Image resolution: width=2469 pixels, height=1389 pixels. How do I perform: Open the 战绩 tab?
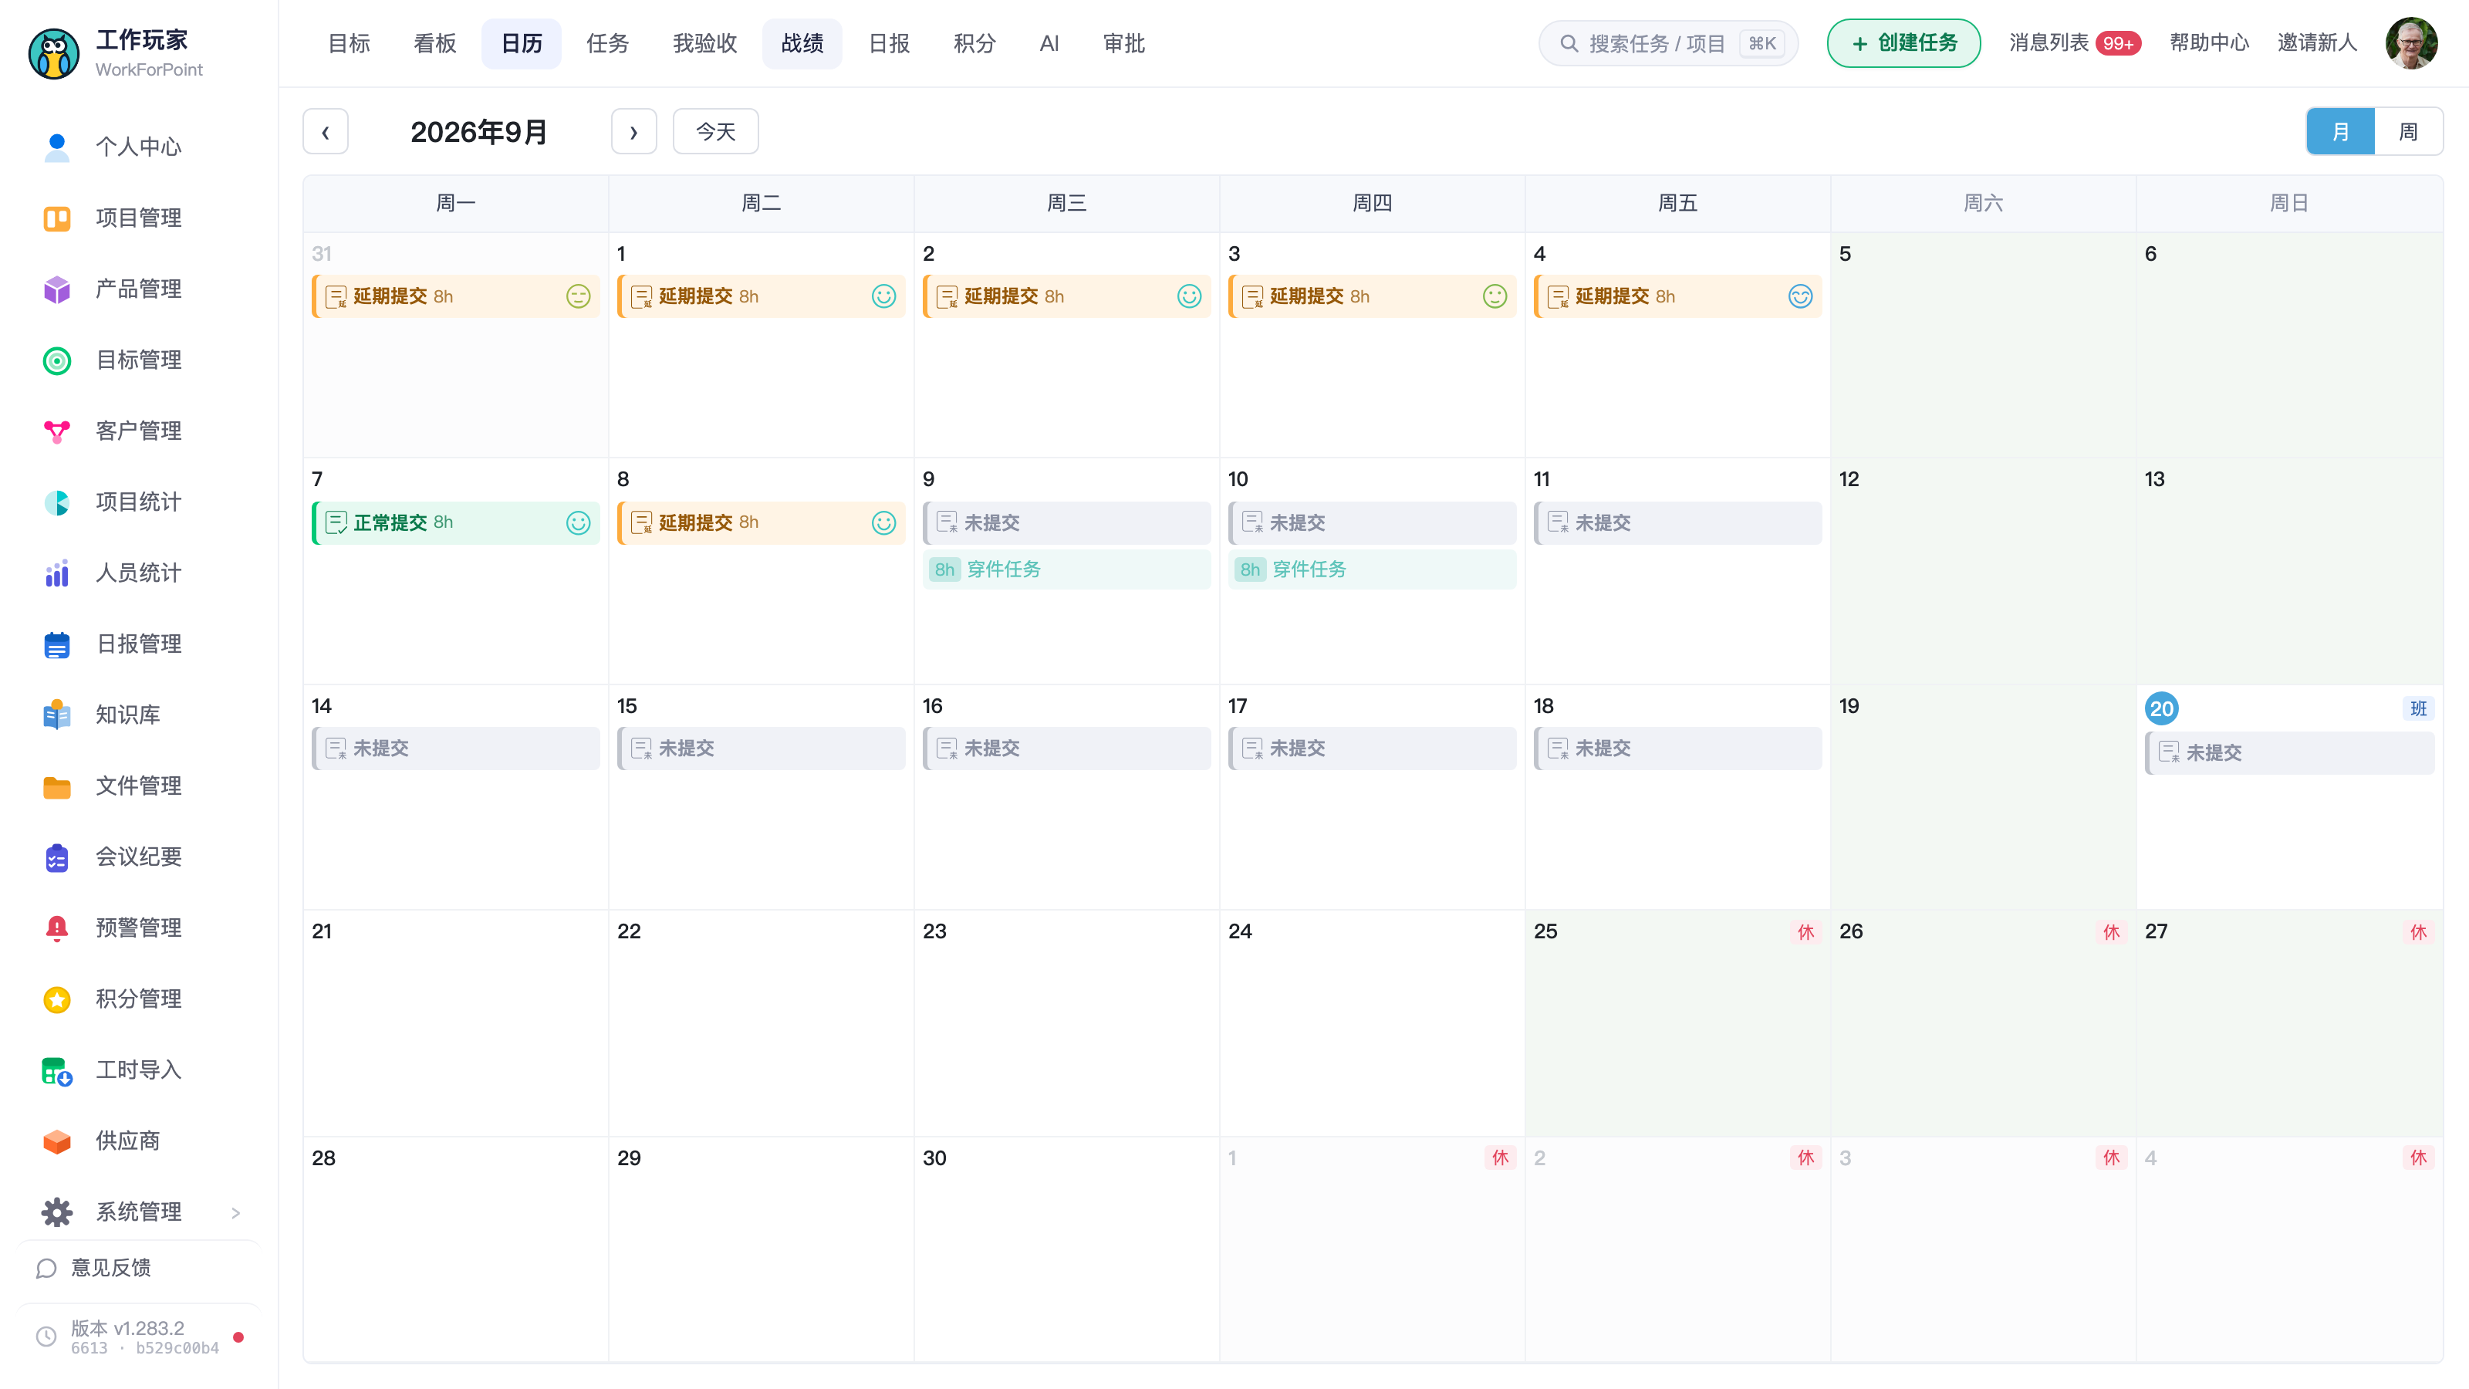(x=802, y=43)
